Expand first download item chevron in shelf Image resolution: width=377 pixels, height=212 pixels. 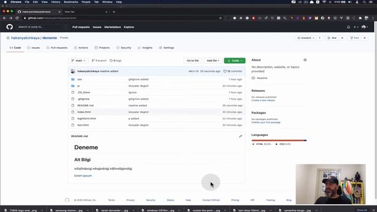tap(42, 210)
